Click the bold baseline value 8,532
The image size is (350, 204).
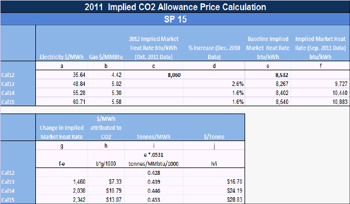point(282,75)
